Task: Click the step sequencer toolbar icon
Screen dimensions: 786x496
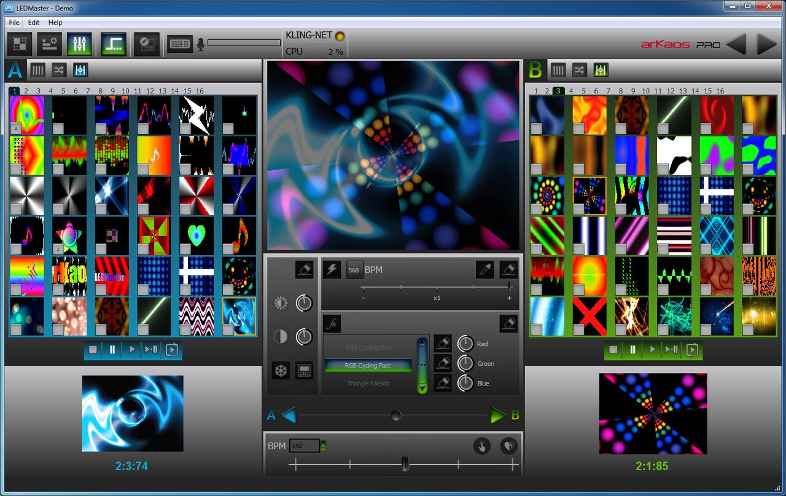Action: [114, 44]
